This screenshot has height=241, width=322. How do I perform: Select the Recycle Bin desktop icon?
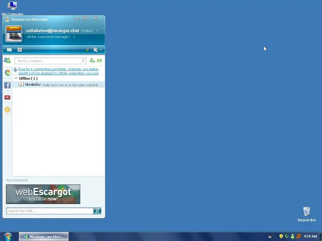point(307,214)
